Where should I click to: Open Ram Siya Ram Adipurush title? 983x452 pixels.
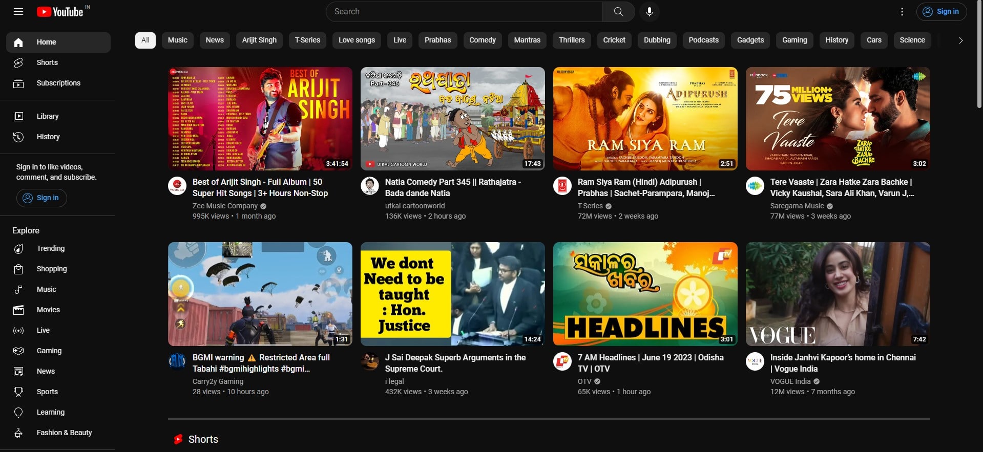pyautogui.click(x=645, y=187)
